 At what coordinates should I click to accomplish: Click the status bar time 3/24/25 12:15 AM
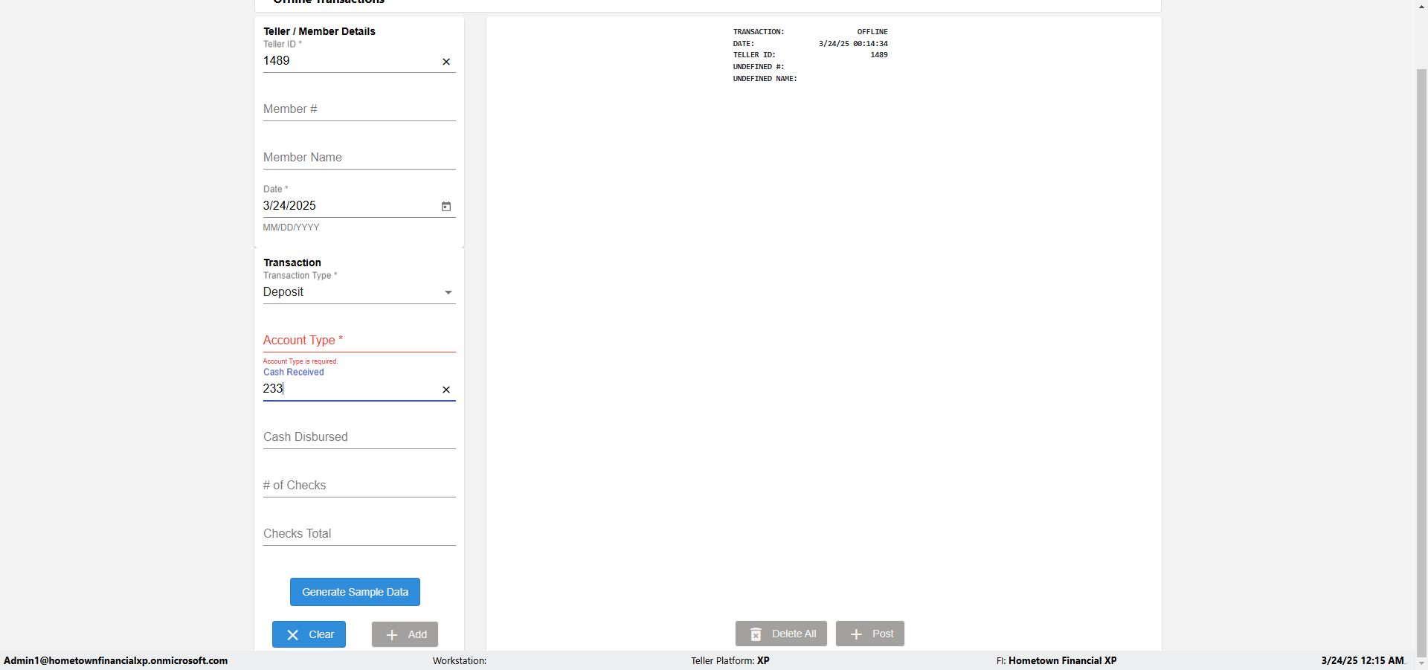tap(1363, 660)
